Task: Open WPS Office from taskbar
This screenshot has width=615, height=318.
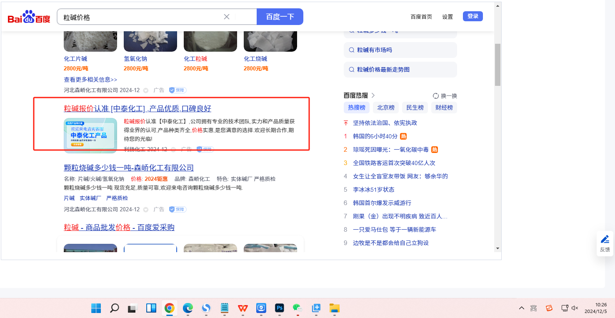Action: point(242,308)
